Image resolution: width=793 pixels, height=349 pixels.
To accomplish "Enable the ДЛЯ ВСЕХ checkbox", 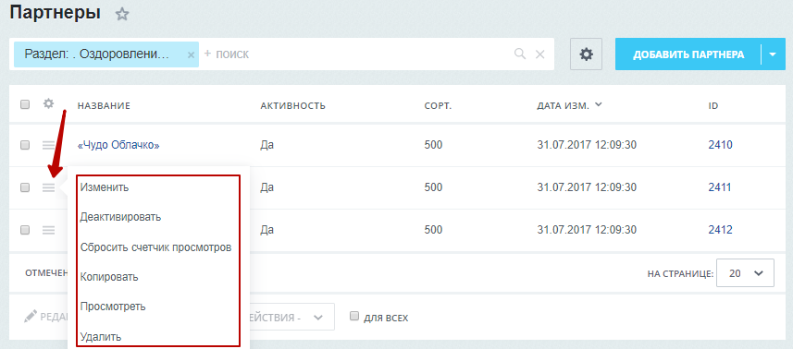I will [354, 316].
